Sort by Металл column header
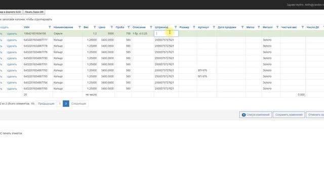324x182 pixels. click(268, 27)
